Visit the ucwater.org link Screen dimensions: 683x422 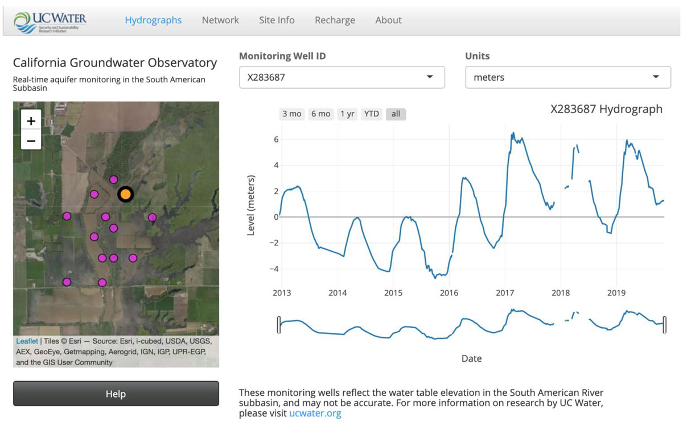315,413
